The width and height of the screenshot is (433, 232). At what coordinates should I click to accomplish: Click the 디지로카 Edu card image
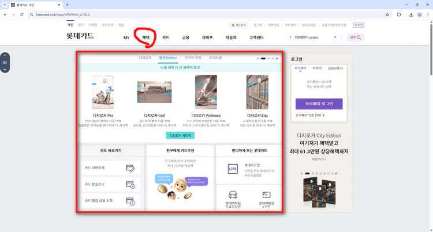pyautogui.click(x=257, y=92)
